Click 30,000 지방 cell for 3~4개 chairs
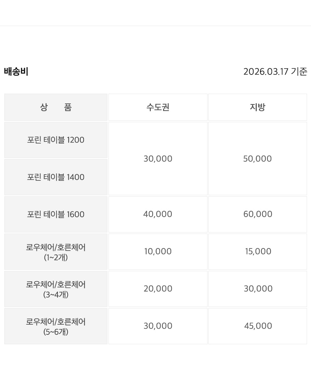 (x=257, y=289)
